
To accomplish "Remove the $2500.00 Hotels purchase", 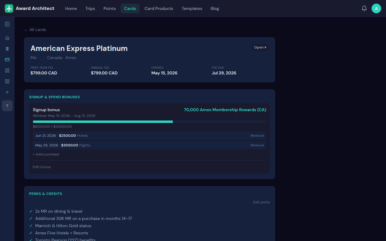I will pos(257,136).
